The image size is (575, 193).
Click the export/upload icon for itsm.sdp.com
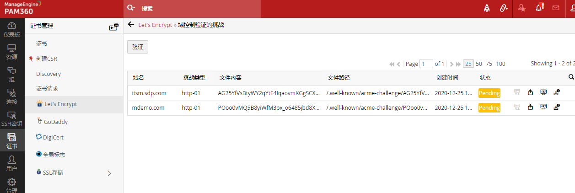pyautogui.click(x=530, y=93)
